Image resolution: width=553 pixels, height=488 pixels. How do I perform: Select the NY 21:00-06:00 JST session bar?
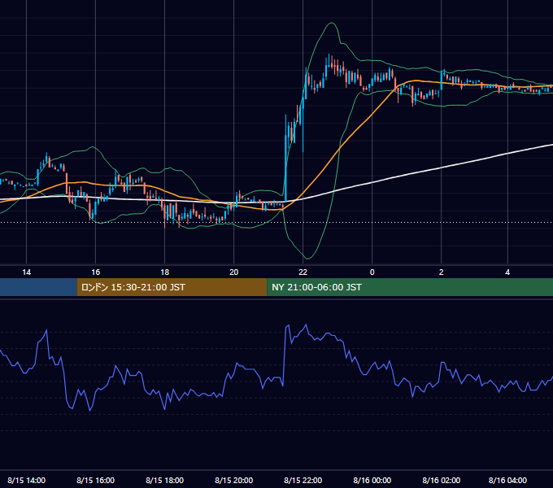coord(410,287)
